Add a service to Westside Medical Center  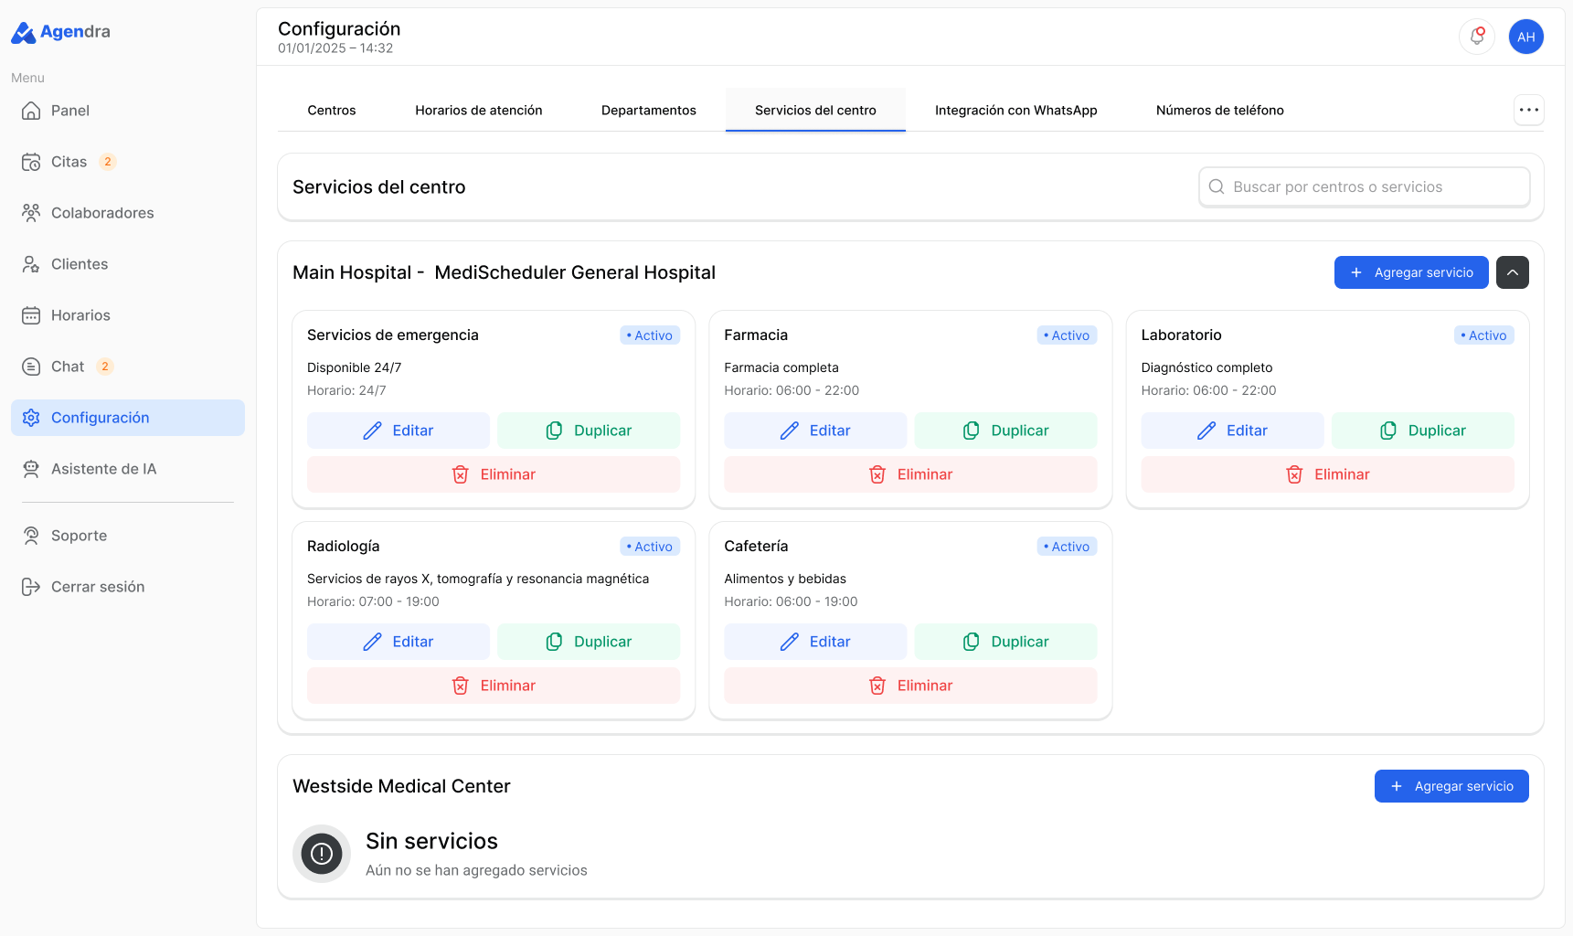point(1451,786)
